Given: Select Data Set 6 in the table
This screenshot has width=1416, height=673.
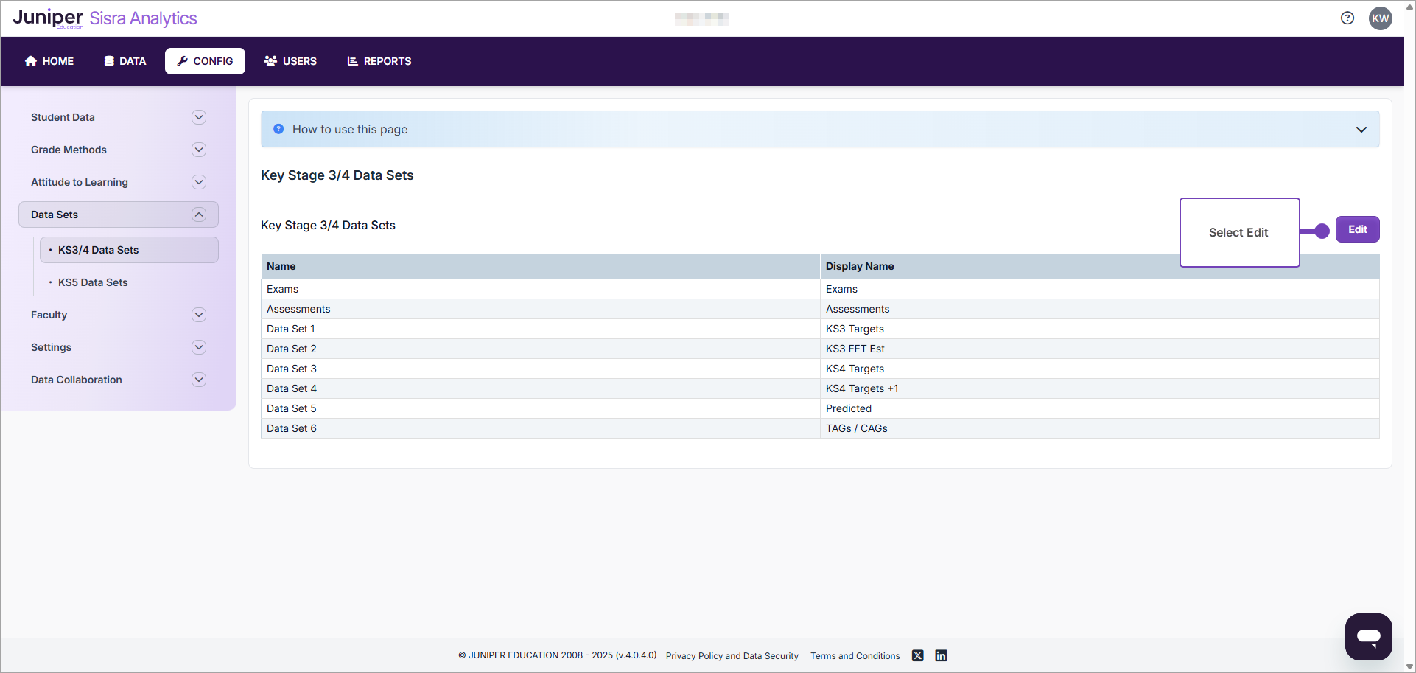Looking at the screenshot, I should [x=291, y=428].
